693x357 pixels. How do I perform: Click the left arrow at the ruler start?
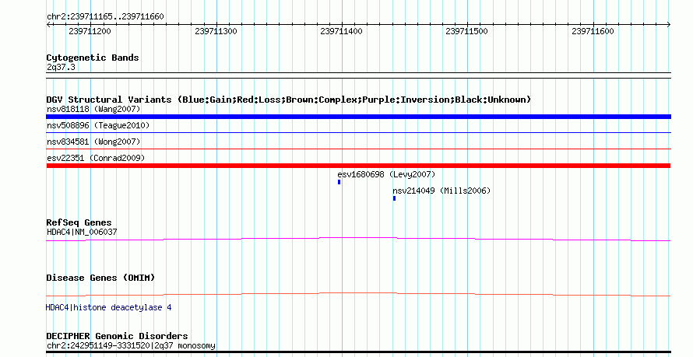(48, 25)
